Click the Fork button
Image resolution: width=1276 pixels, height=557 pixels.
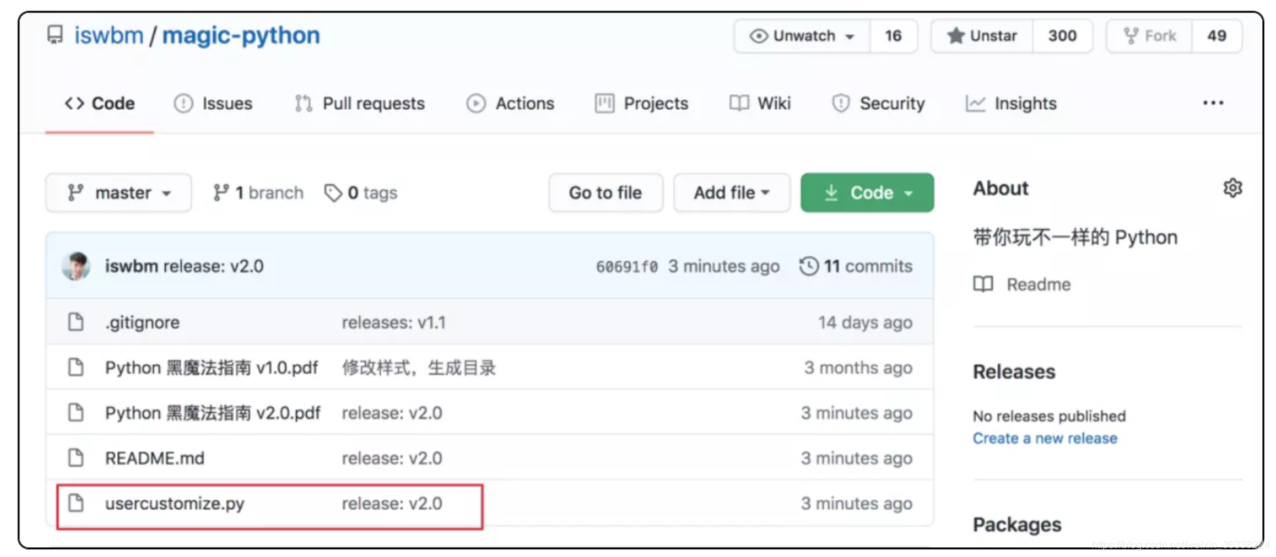1149,36
